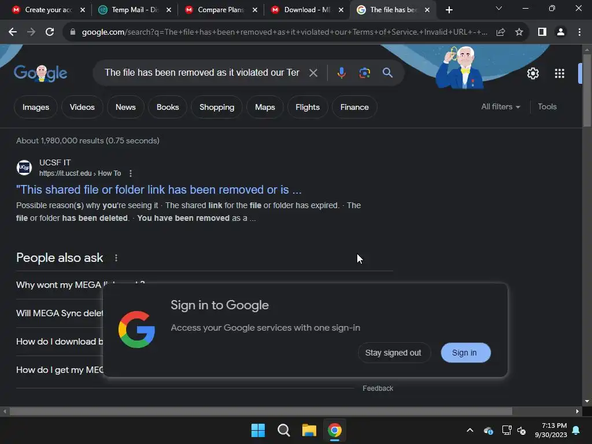Open more options for UCSF IT result
The width and height of the screenshot is (592, 444).
click(131, 173)
